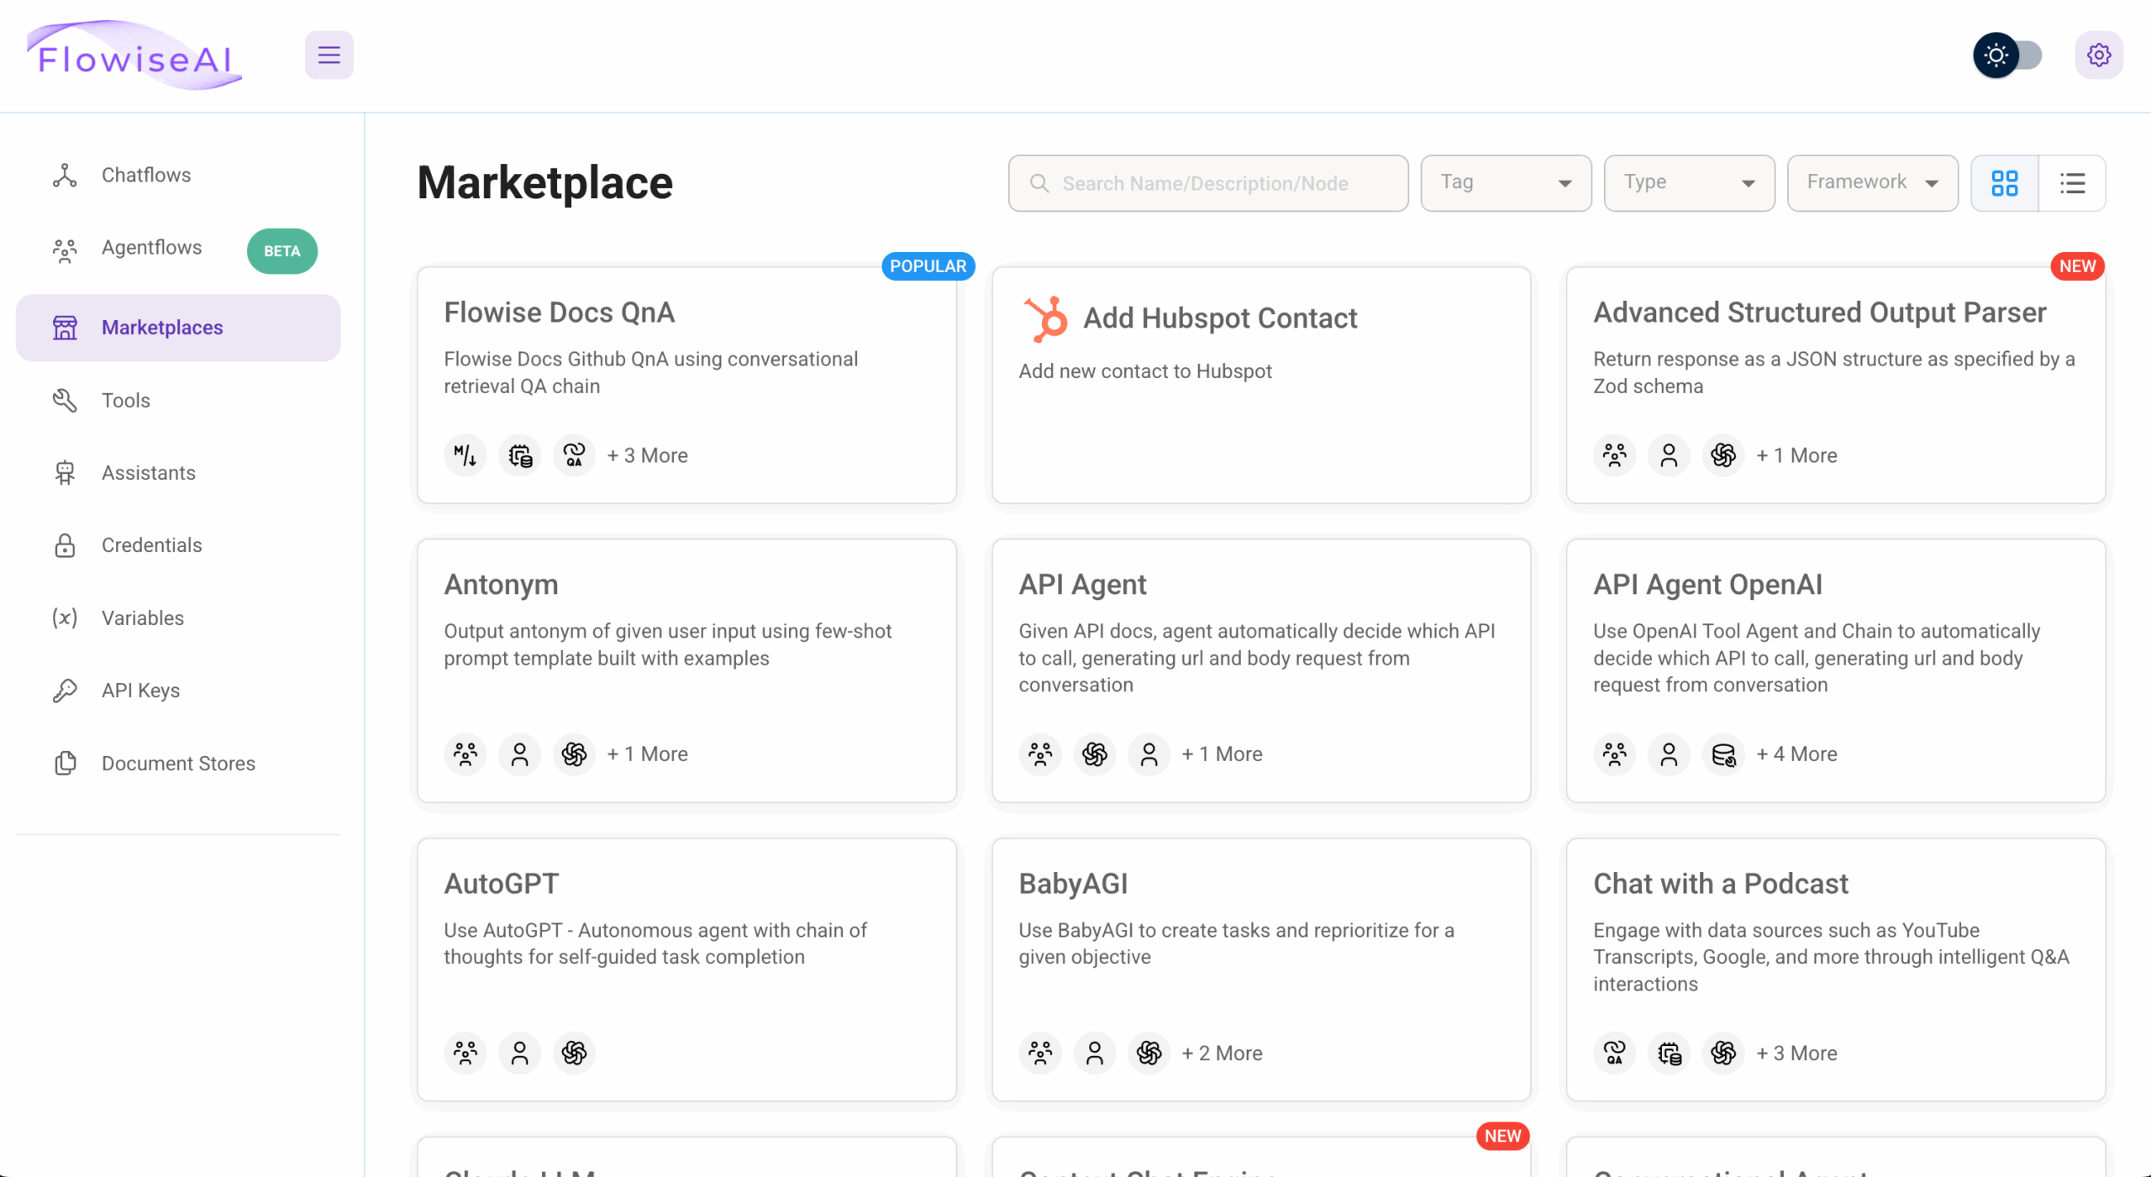Click the Hubspot logo icon
Image resolution: width=2151 pixels, height=1177 pixels.
click(1045, 319)
